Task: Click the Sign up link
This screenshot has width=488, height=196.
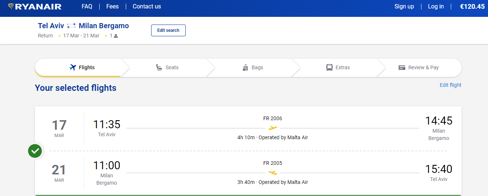Action: pyautogui.click(x=404, y=7)
